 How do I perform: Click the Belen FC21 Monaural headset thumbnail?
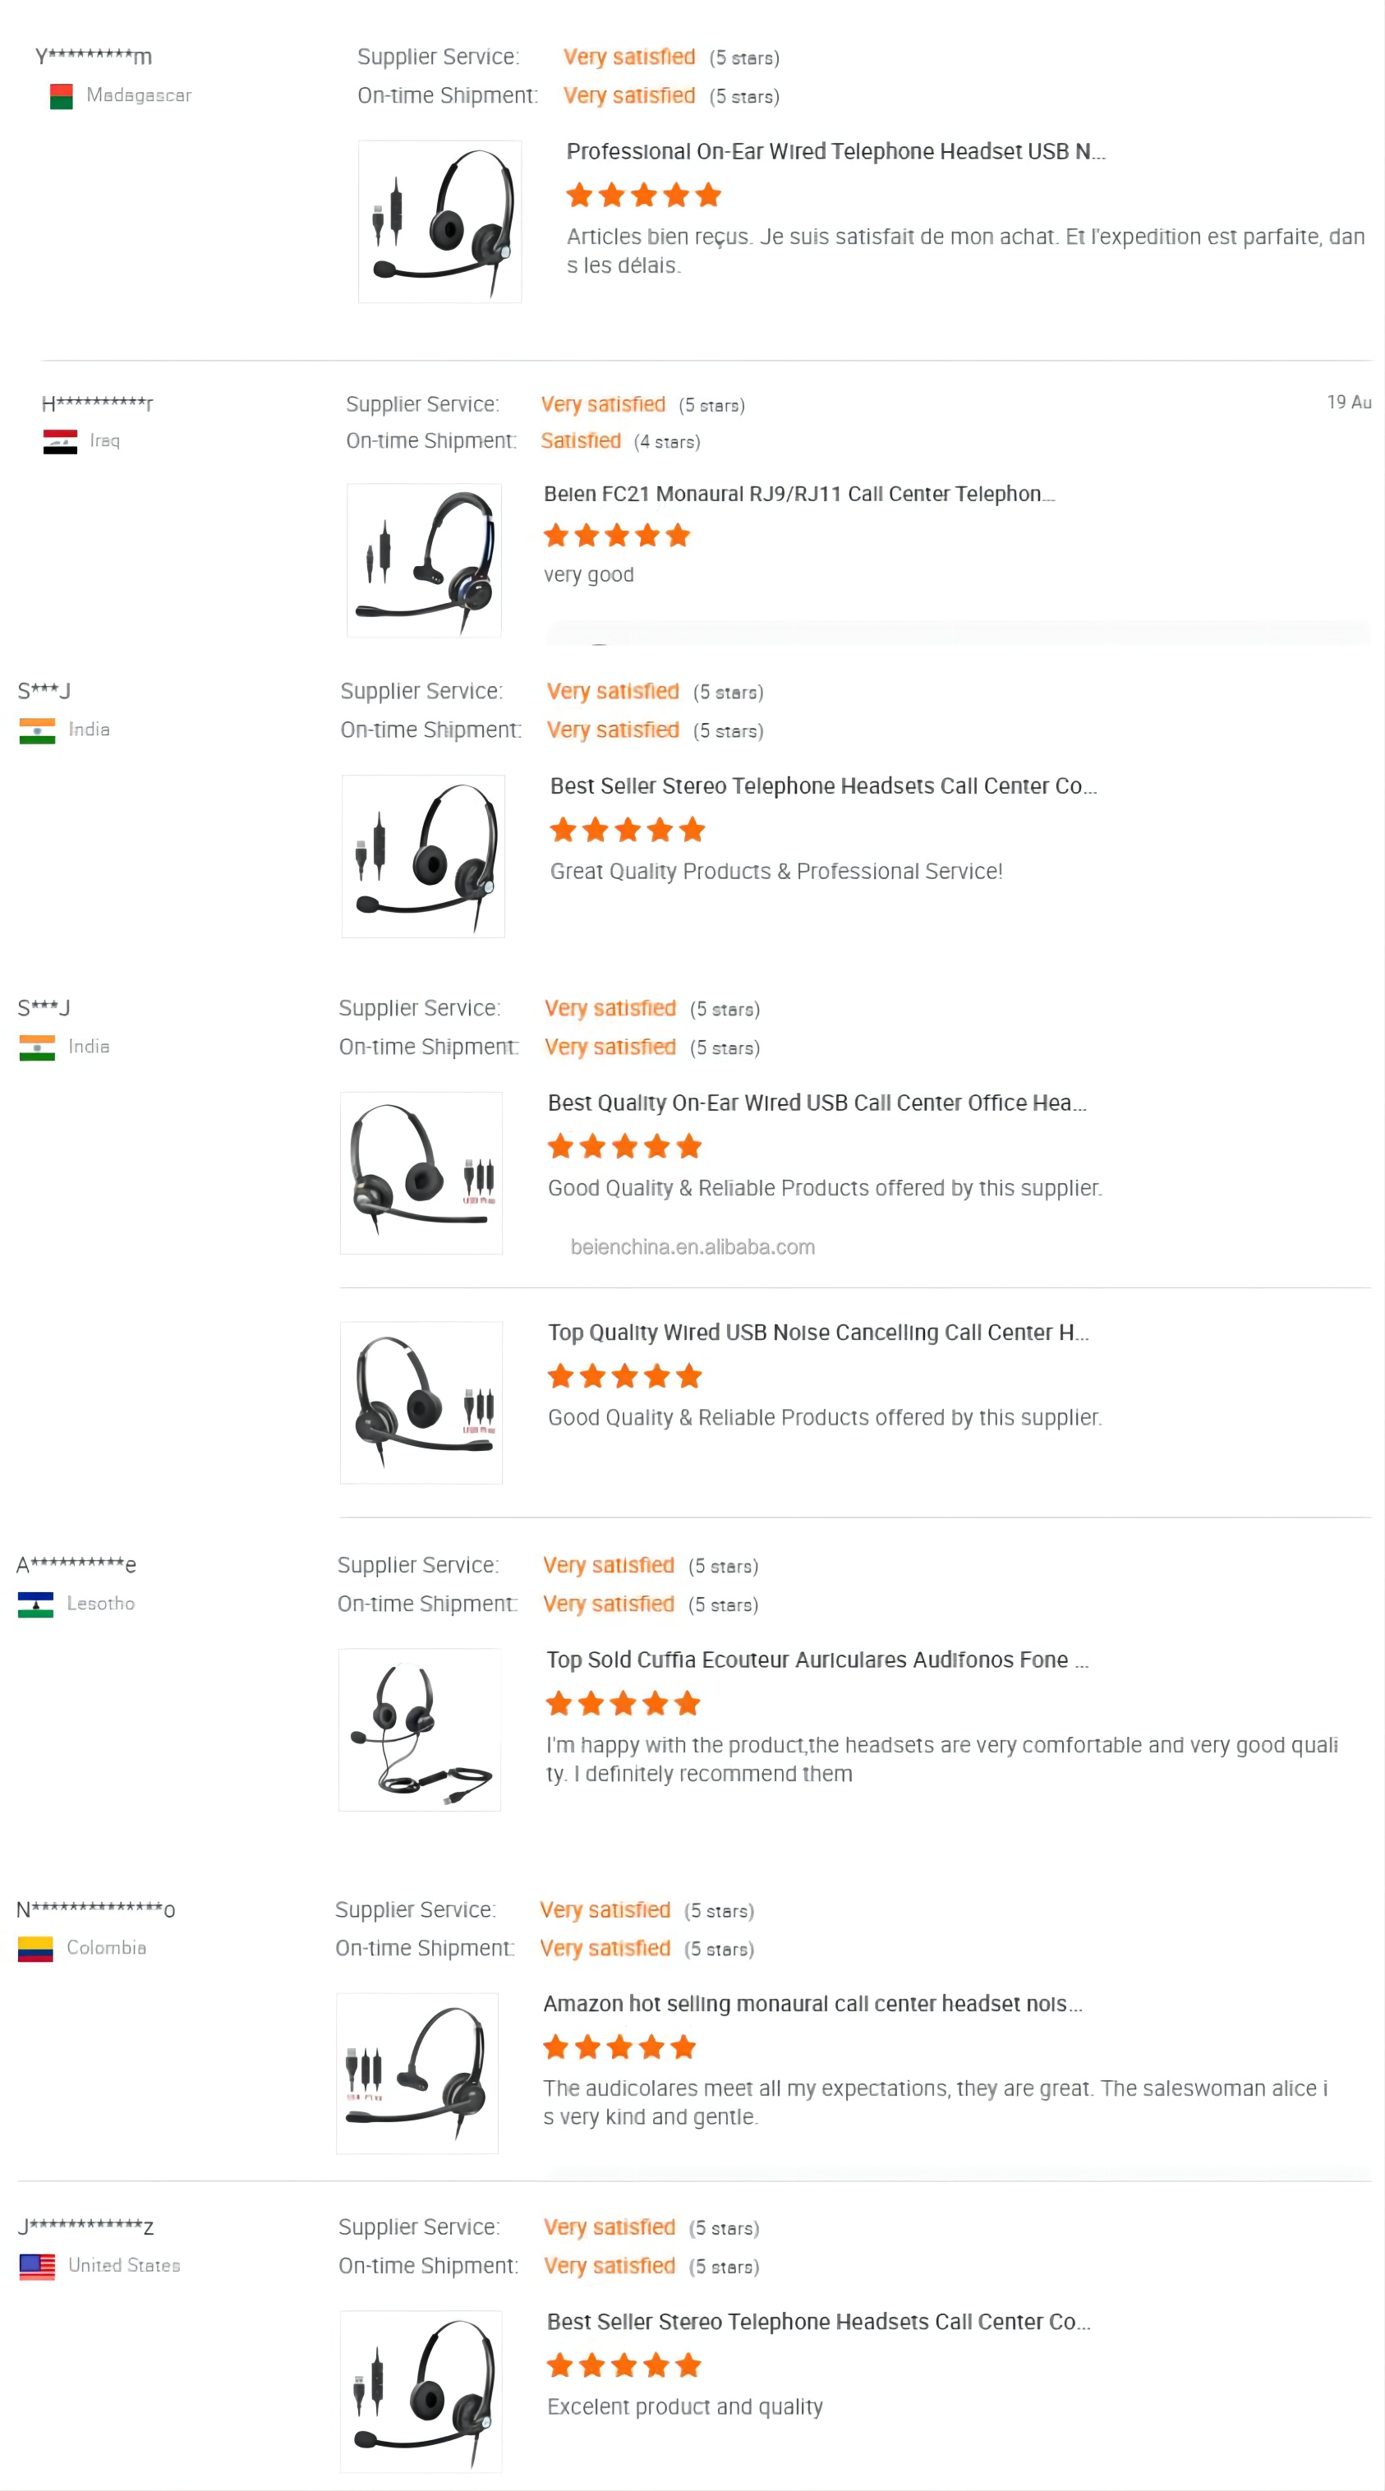[x=424, y=561]
